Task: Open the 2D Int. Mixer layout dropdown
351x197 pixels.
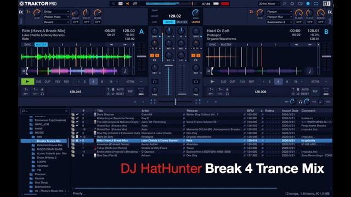Action: pyautogui.click(x=269, y=4)
